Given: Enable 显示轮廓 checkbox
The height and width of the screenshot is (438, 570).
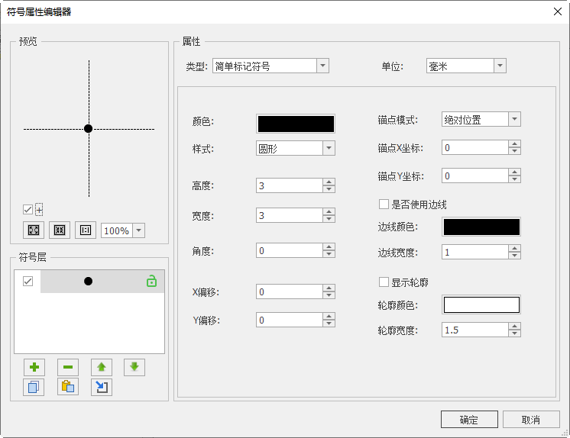Looking at the screenshot, I should [x=384, y=282].
